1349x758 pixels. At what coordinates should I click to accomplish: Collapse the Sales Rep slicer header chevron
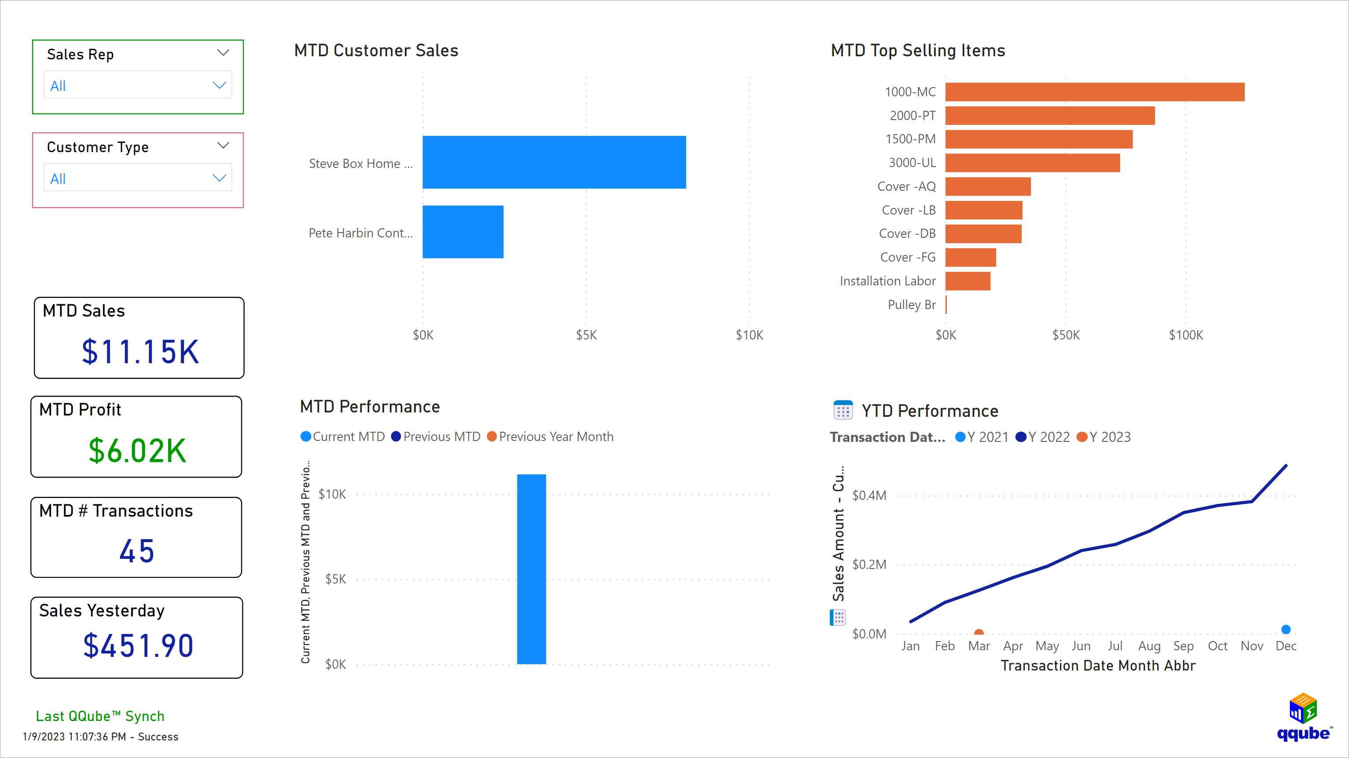[x=224, y=52]
